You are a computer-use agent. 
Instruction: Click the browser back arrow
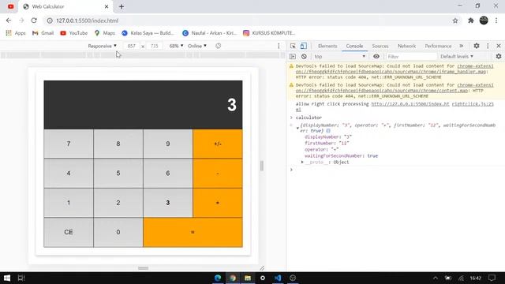(9, 21)
